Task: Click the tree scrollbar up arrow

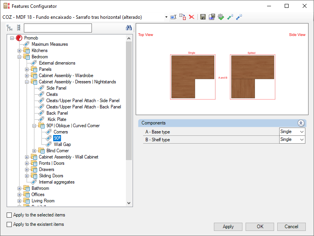Action: [x=129, y=38]
